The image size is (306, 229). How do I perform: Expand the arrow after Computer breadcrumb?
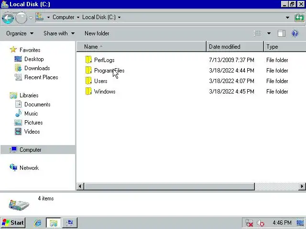click(78, 17)
